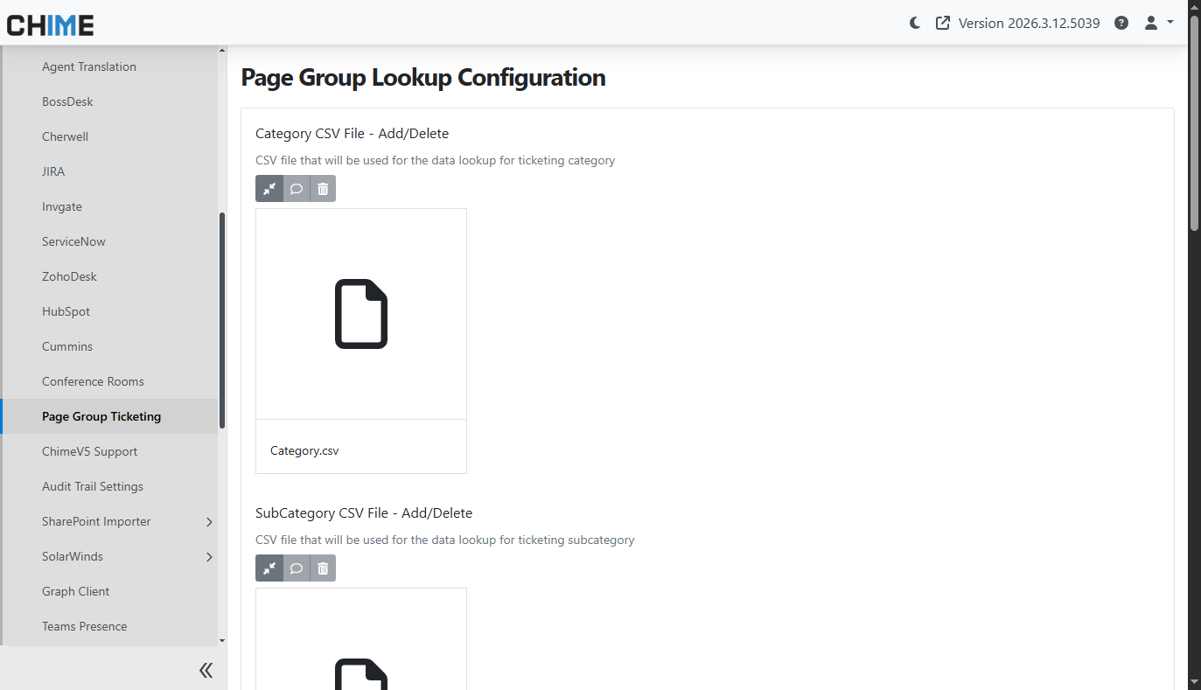1201x690 pixels.
Task: Open the Conference Rooms sidebar item
Action: (x=93, y=381)
